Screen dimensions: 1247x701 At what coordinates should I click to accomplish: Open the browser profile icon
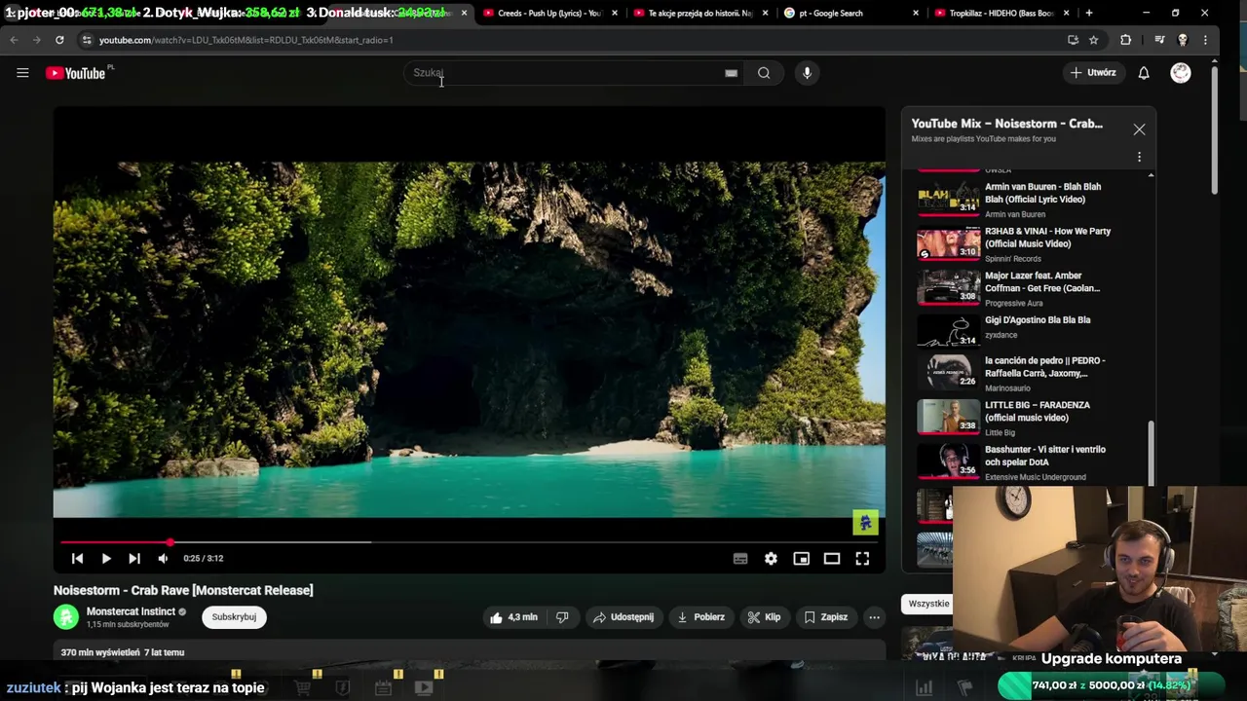click(x=1183, y=40)
